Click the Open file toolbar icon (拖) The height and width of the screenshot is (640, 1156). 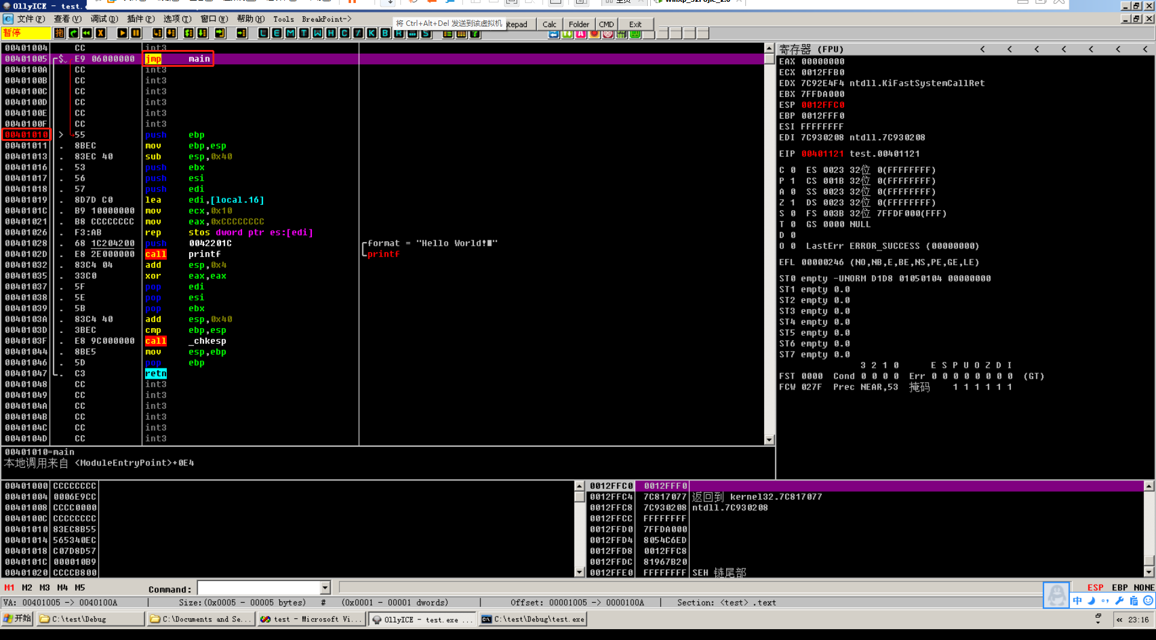coord(60,33)
